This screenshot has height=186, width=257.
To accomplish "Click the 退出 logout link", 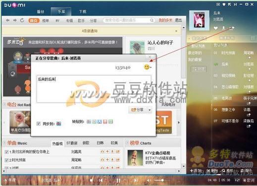I will tap(178, 20).
